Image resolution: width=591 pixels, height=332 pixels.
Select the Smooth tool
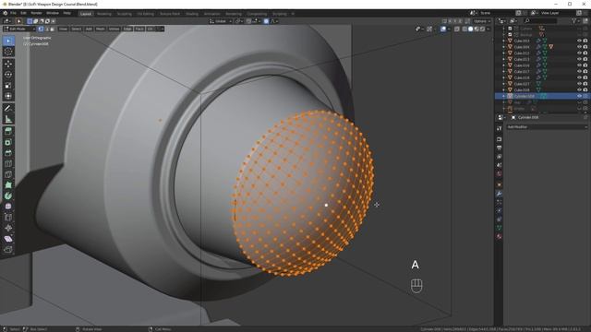[x=8, y=207]
